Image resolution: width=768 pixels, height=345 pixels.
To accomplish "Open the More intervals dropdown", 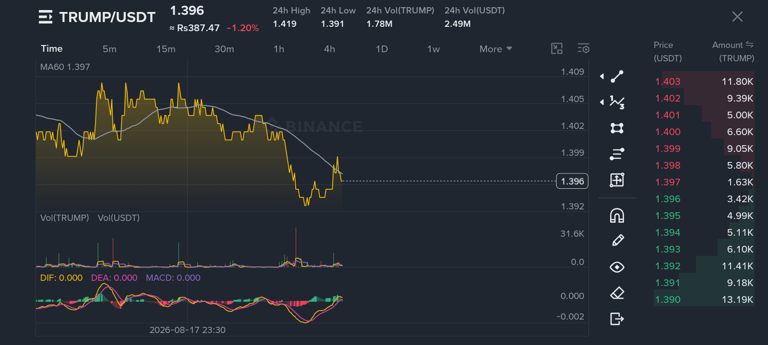I will pos(496,49).
